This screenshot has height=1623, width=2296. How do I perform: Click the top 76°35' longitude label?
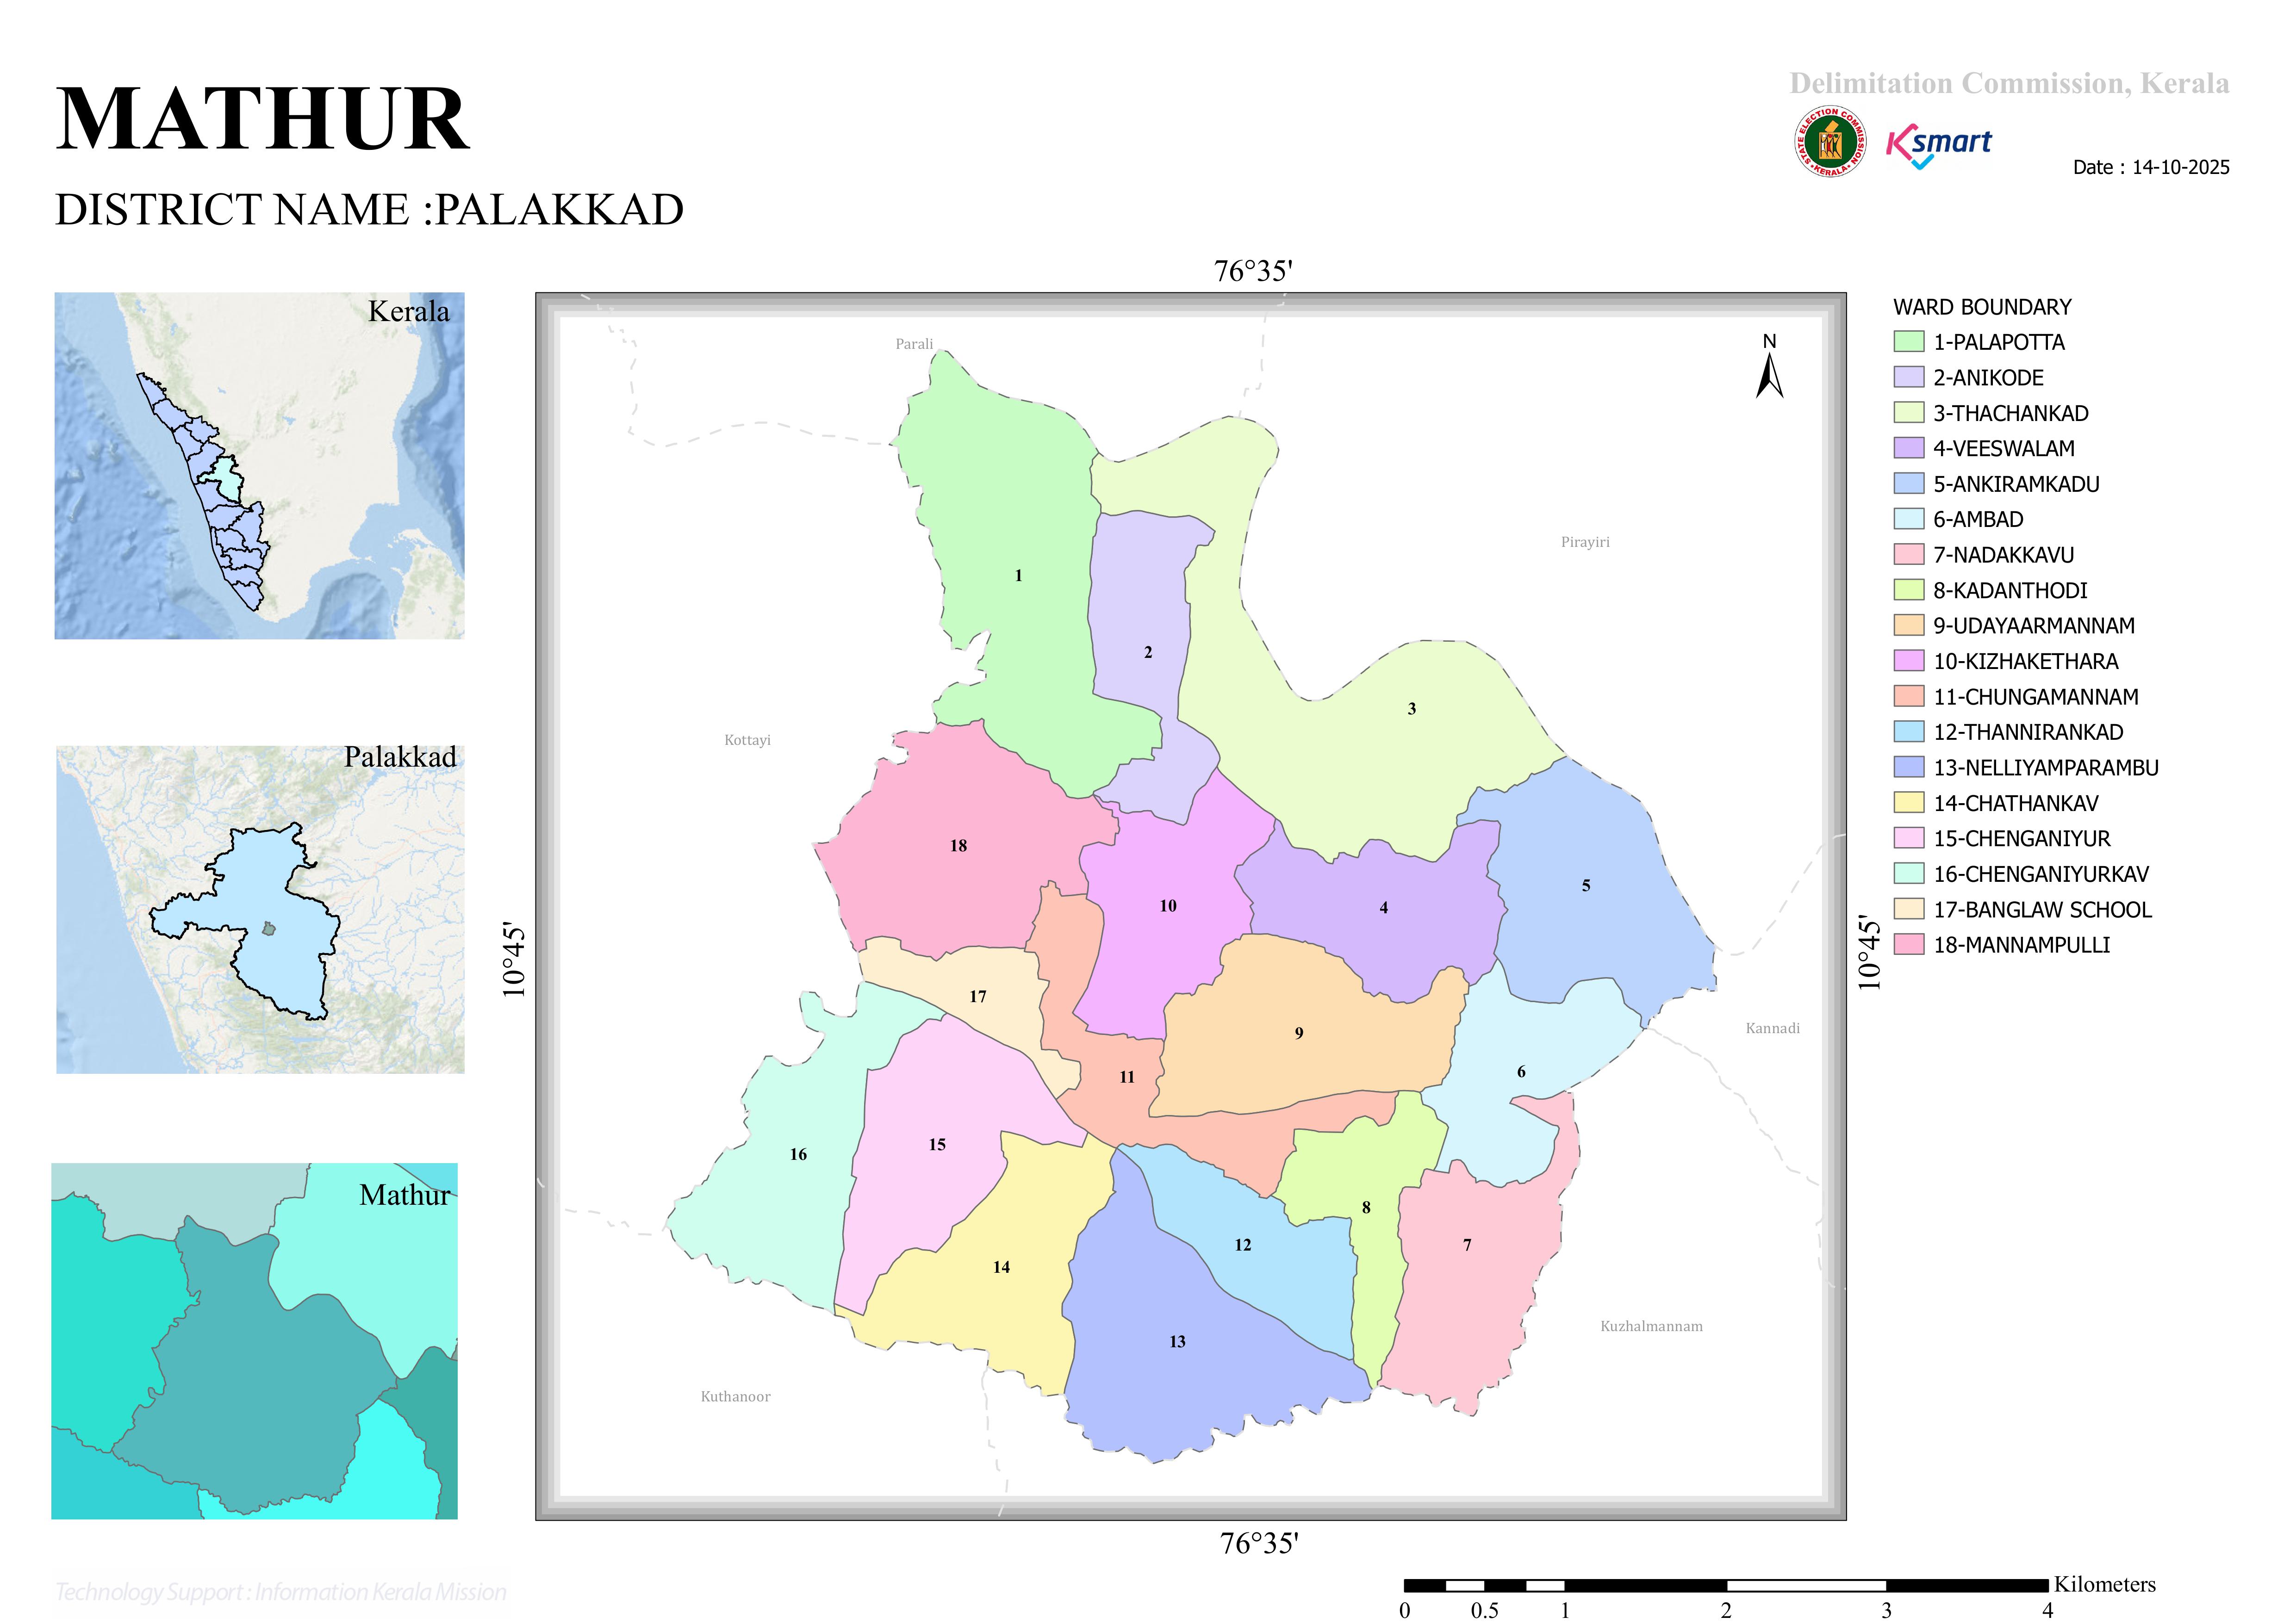click(1253, 271)
